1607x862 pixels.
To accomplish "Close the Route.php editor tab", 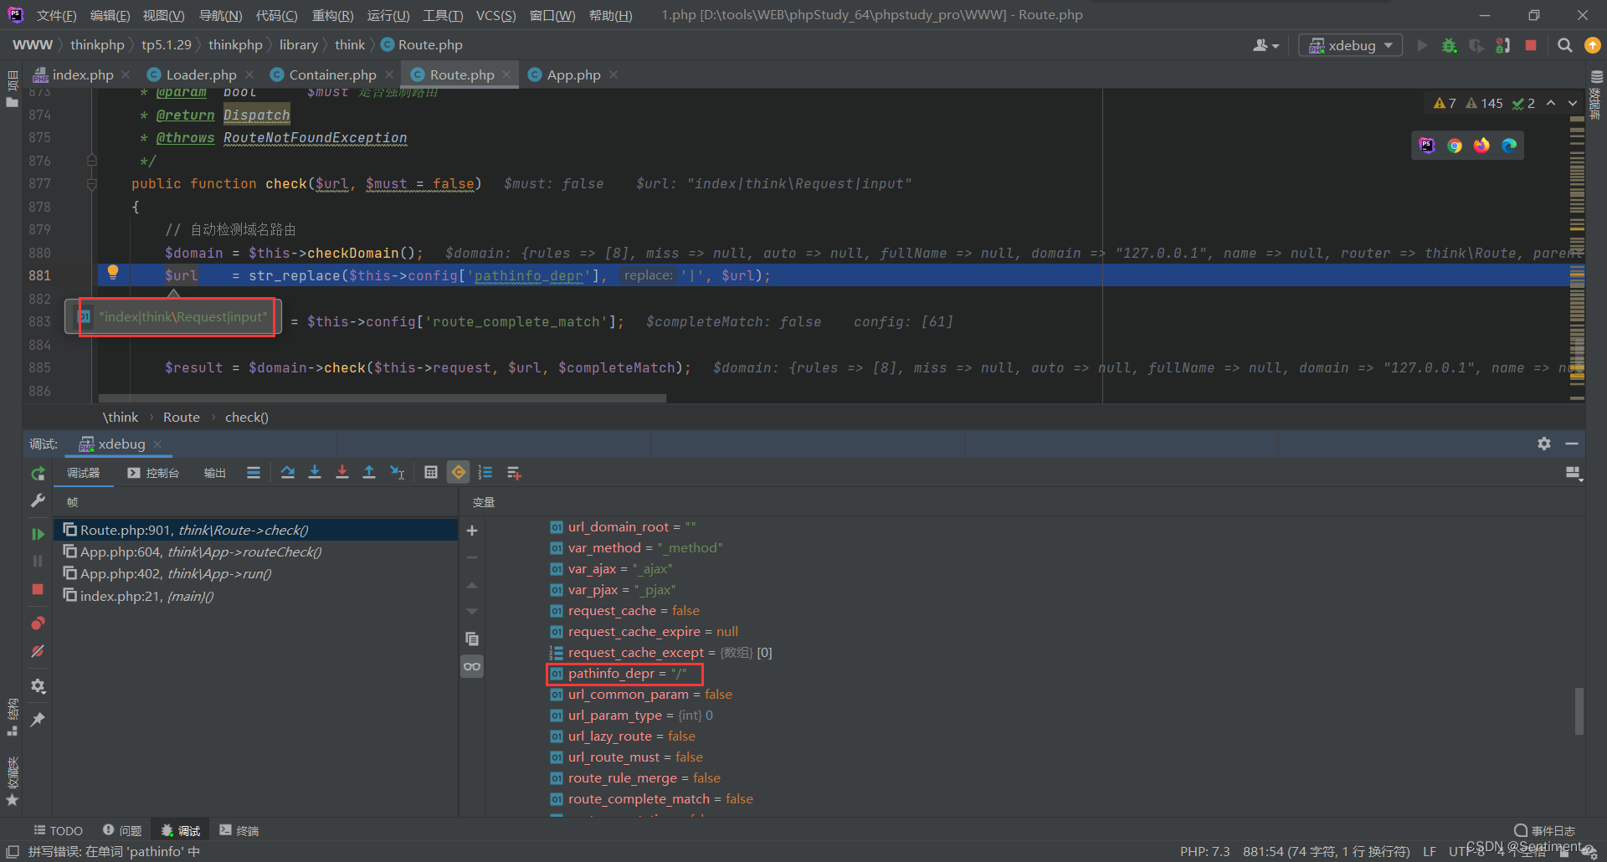I will [x=506, y=74].
